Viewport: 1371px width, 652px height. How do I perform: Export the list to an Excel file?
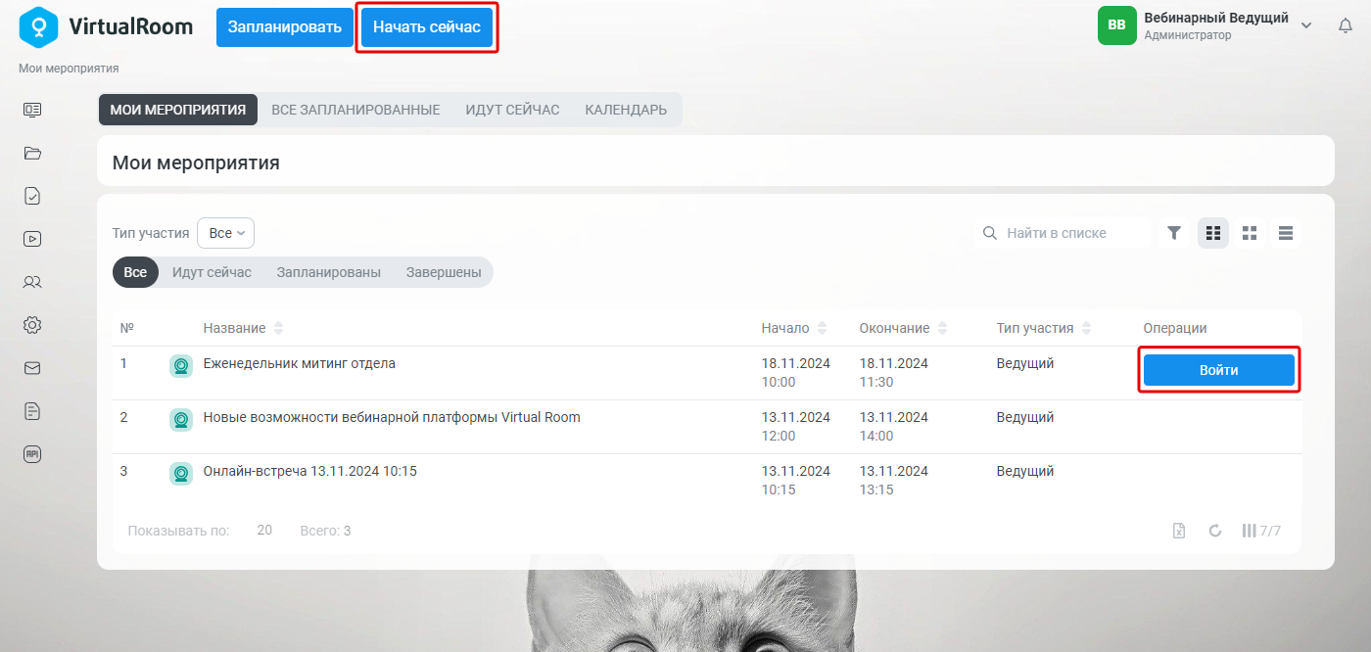(1180, 531)
